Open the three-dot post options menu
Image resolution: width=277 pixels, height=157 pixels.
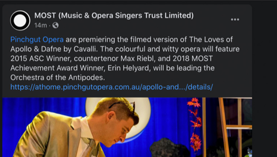pyautogui.click(x=235, y=20)
